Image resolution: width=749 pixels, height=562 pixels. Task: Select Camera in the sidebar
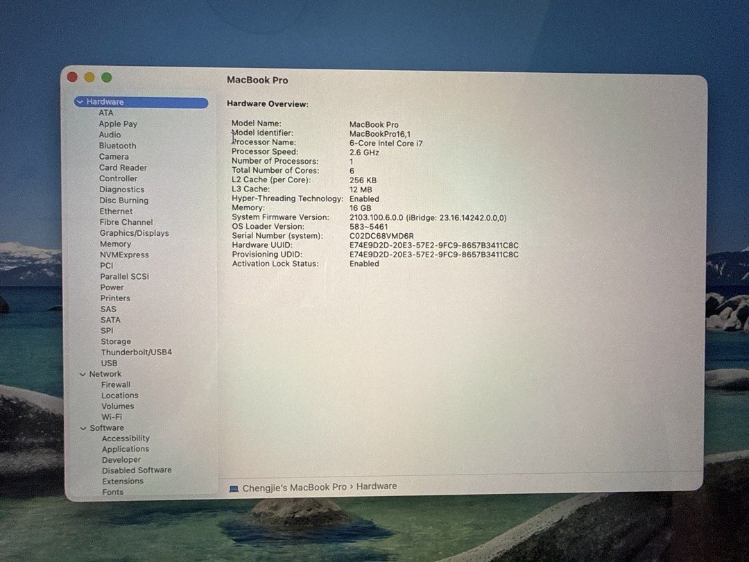(114, 157)
